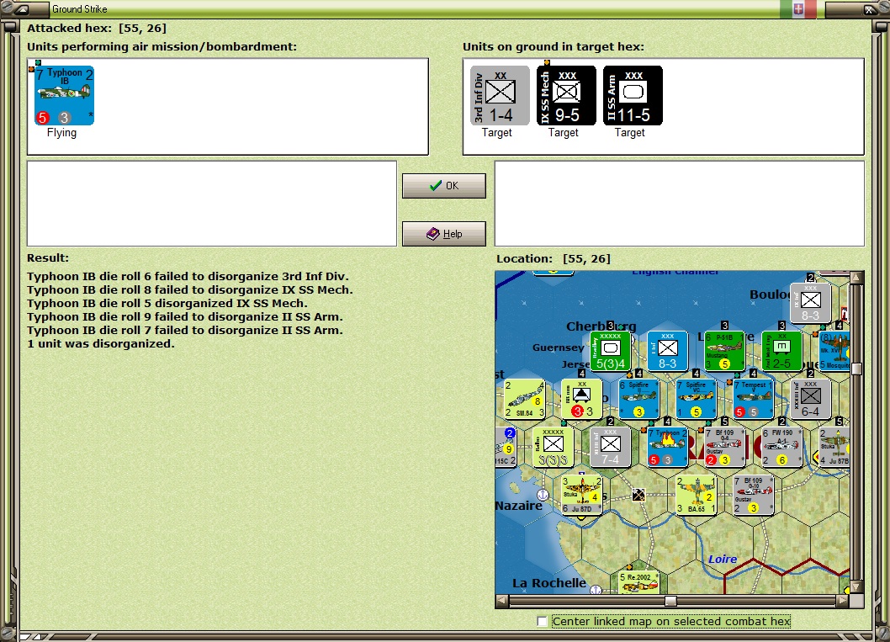The image size is (890, 642).
Task: Open the Help button
Action: pyautogui.click(x=444, y=233)
